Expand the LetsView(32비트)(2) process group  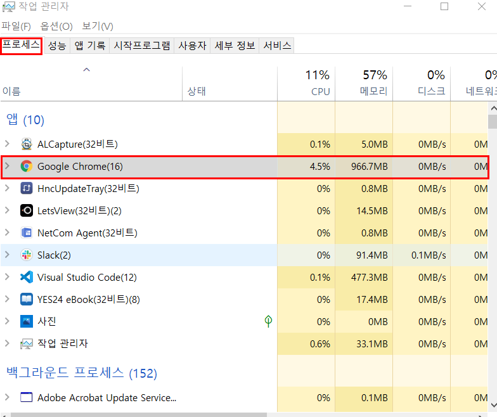[7, 210]
